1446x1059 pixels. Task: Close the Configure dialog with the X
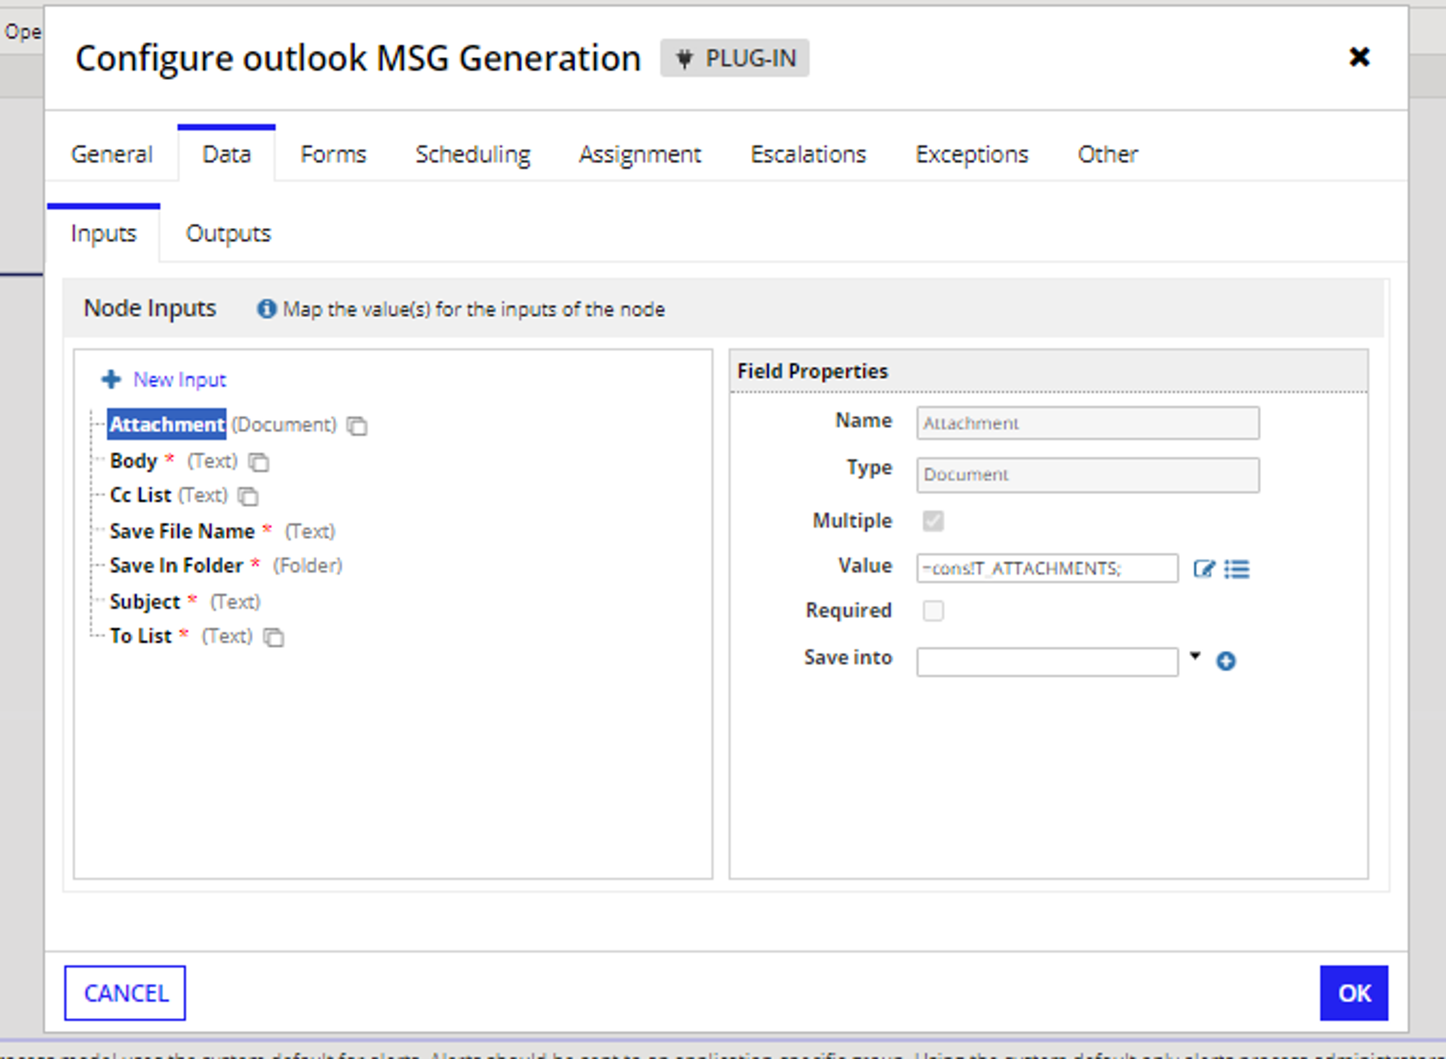pos(1359,57)
